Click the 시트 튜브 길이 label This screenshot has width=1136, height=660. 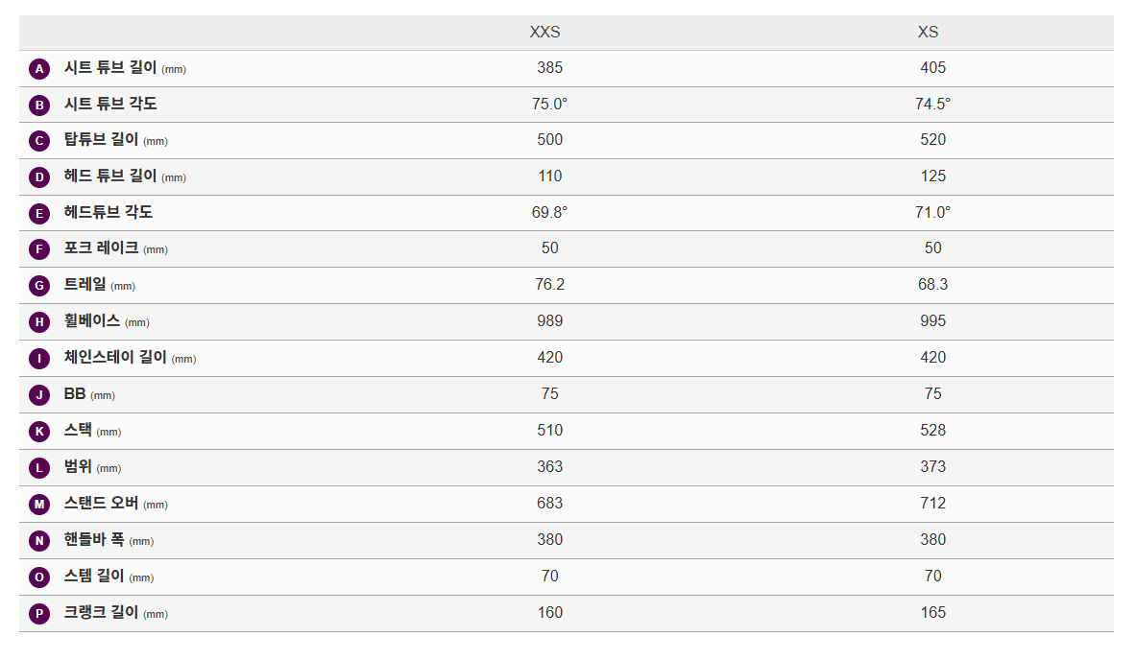110,68
